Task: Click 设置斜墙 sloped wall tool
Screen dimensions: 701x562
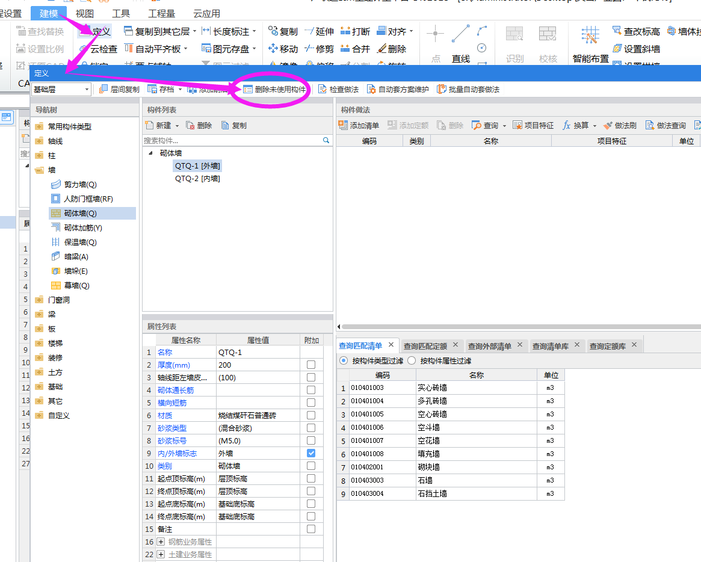Action: click(636, 49)
